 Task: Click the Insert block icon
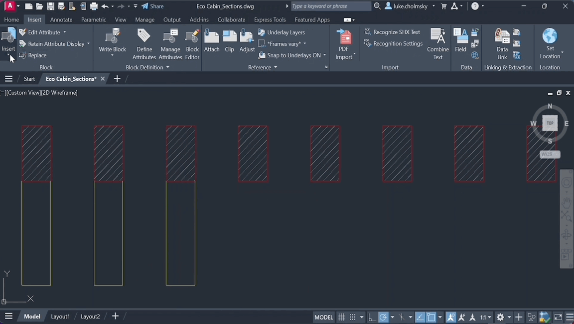click(x=8, y=36)
